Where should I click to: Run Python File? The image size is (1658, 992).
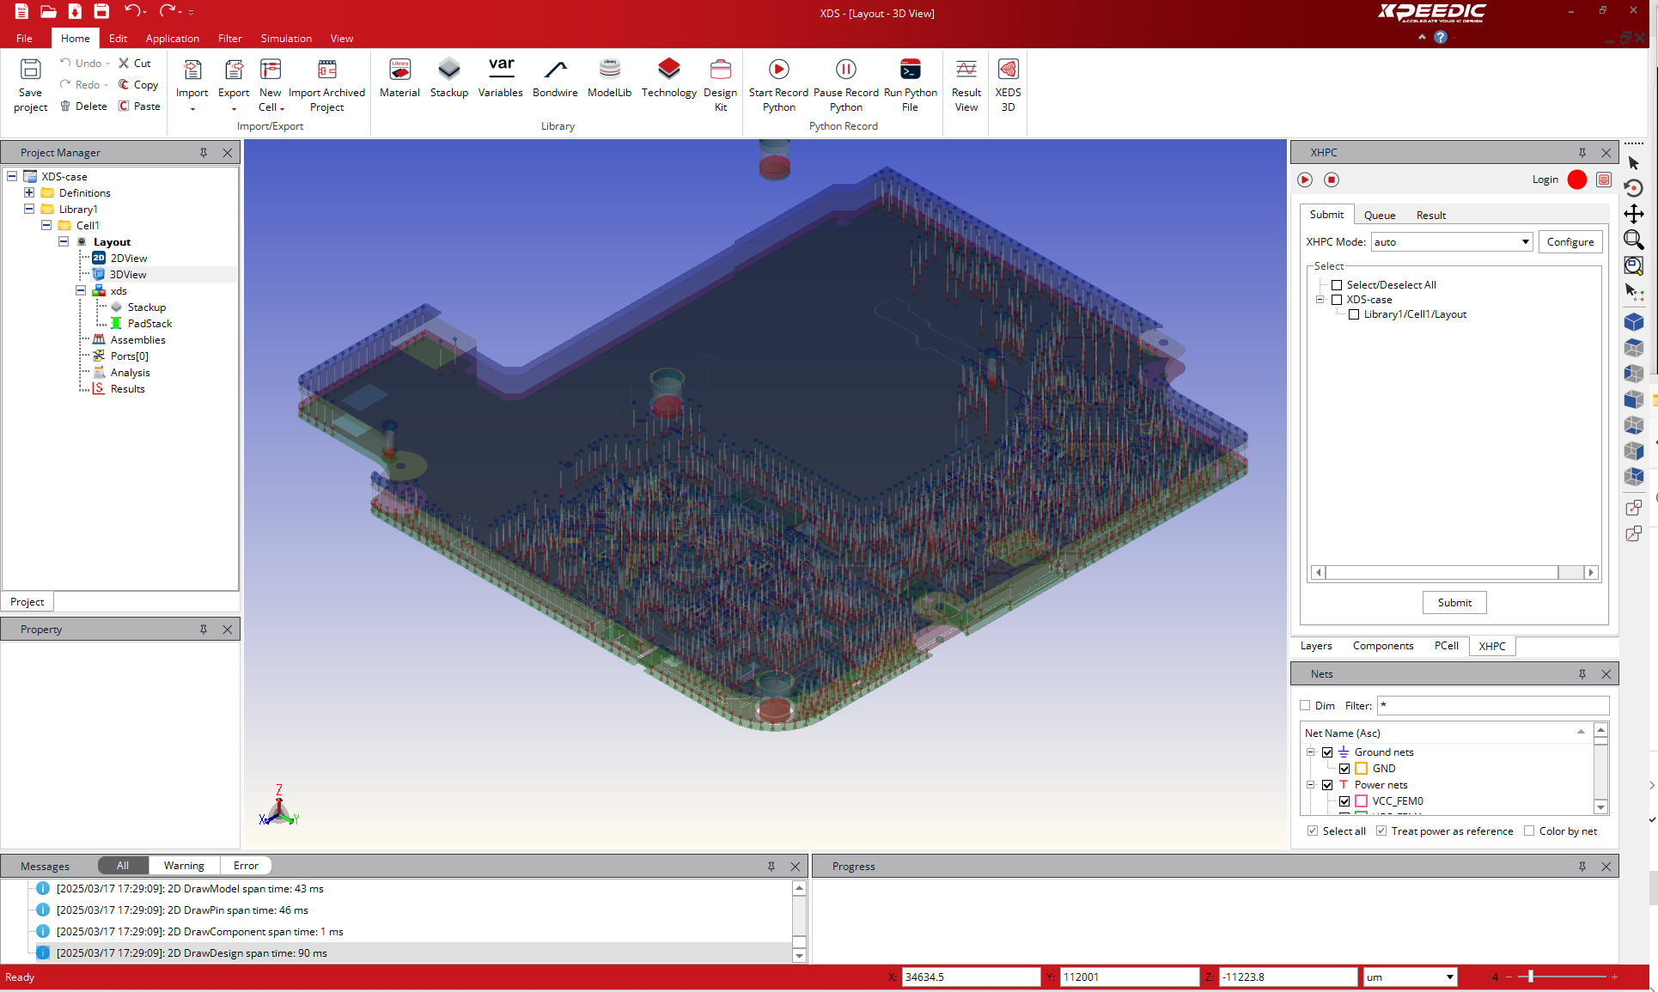pyautogui.click(x=910, y=85)
